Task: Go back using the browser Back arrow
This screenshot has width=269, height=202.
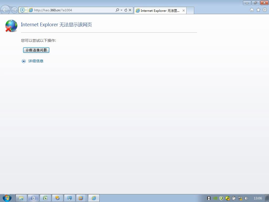Action: pos(5,10)
